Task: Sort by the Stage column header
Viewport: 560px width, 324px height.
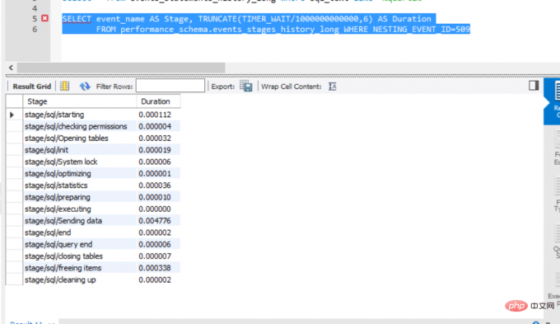Action: 80,101
